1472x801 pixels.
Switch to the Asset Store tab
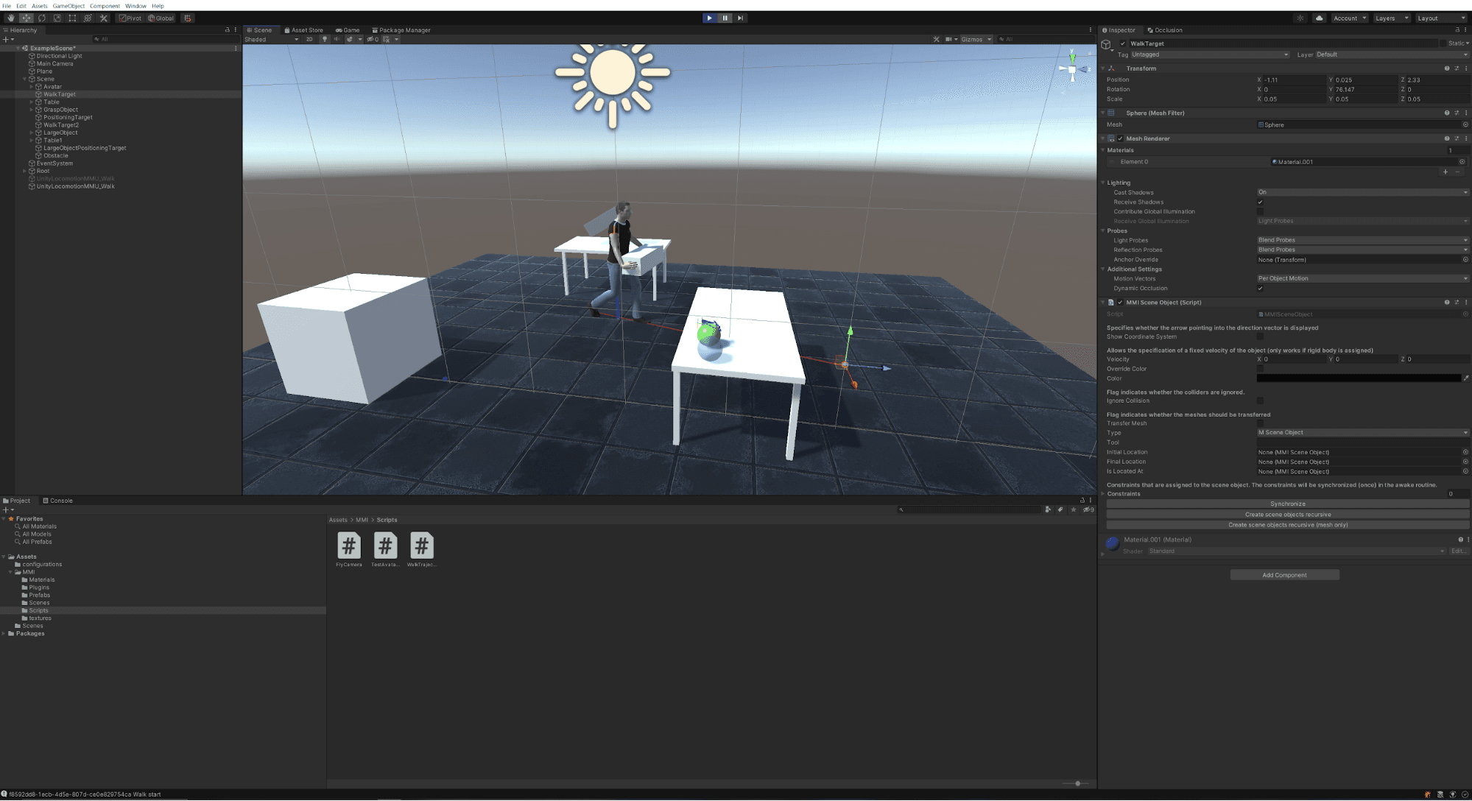click(x=303, y=30)
